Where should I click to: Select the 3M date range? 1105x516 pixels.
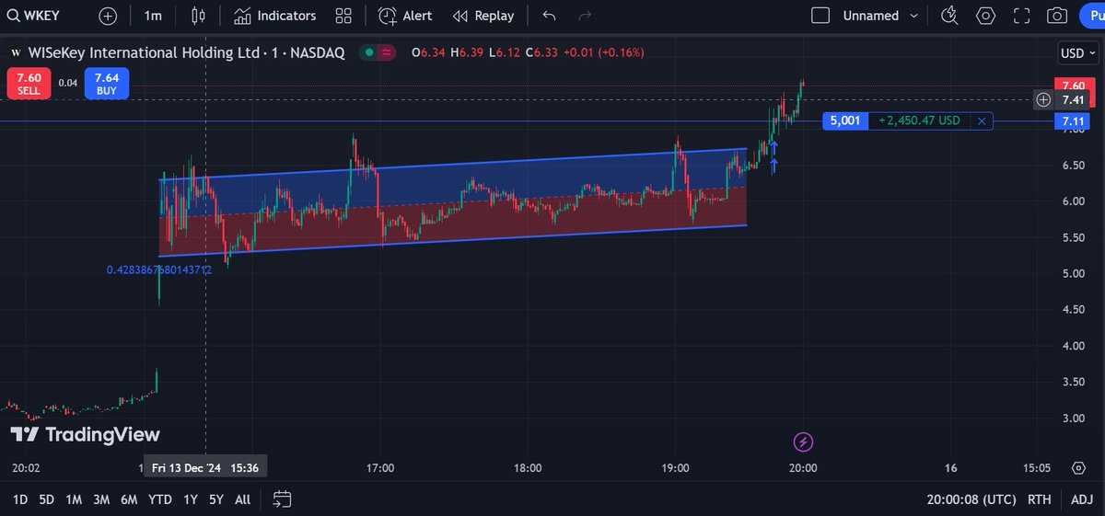[x=101, y=499]
